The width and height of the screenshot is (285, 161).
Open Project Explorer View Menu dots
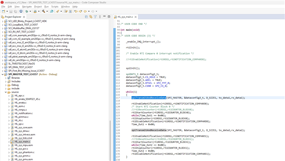100,17
